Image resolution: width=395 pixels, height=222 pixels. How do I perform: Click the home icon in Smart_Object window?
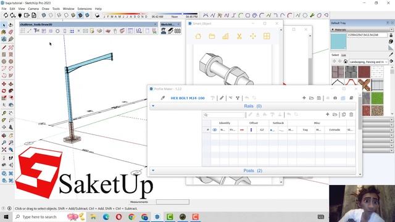(x=198, y=36)
